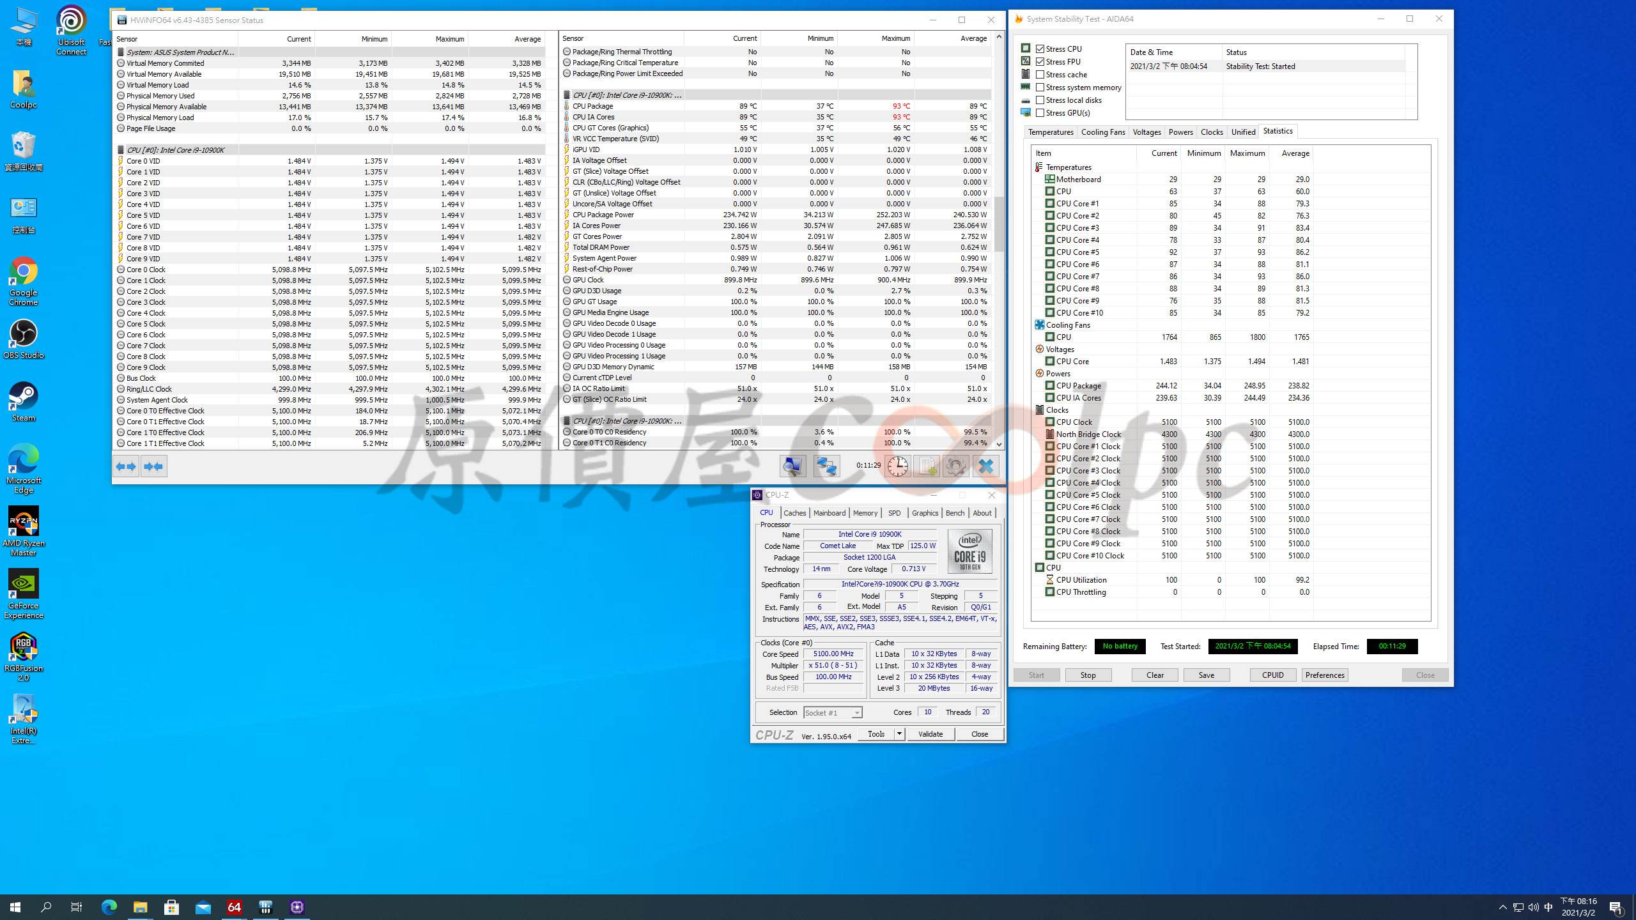Open HWiNFO sensor settings gear icon
The width and height of the screenshot is (1636, 920).
pos(955,466)
